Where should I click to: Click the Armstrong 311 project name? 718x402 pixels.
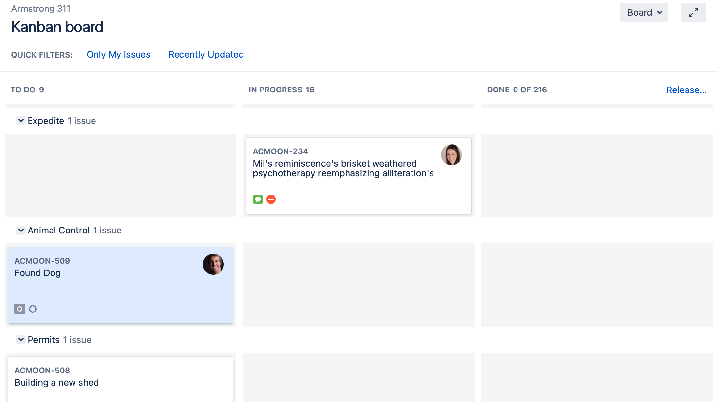point(41,9)
